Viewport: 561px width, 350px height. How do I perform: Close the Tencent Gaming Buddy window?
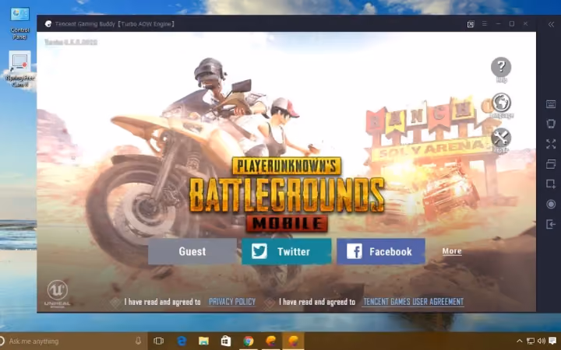525,23
